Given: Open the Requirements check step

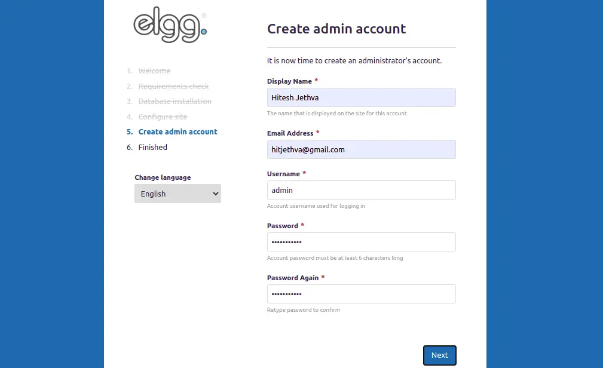Looking at the screenshot, I should 173,86.
